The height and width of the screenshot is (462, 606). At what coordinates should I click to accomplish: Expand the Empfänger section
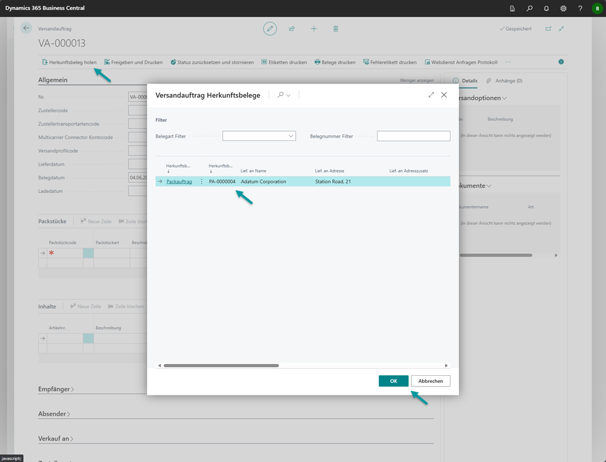pyautogui.click(x=56, y=389)
